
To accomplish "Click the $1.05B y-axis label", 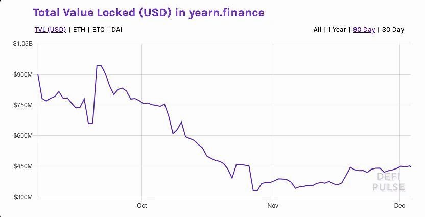I will tap(22, 44).
